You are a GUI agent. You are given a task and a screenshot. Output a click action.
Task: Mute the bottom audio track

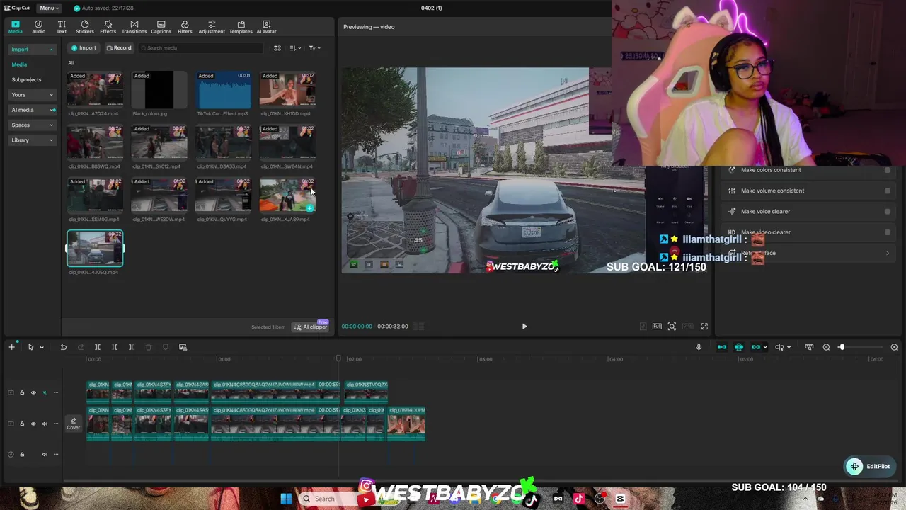tap(45, 455)
